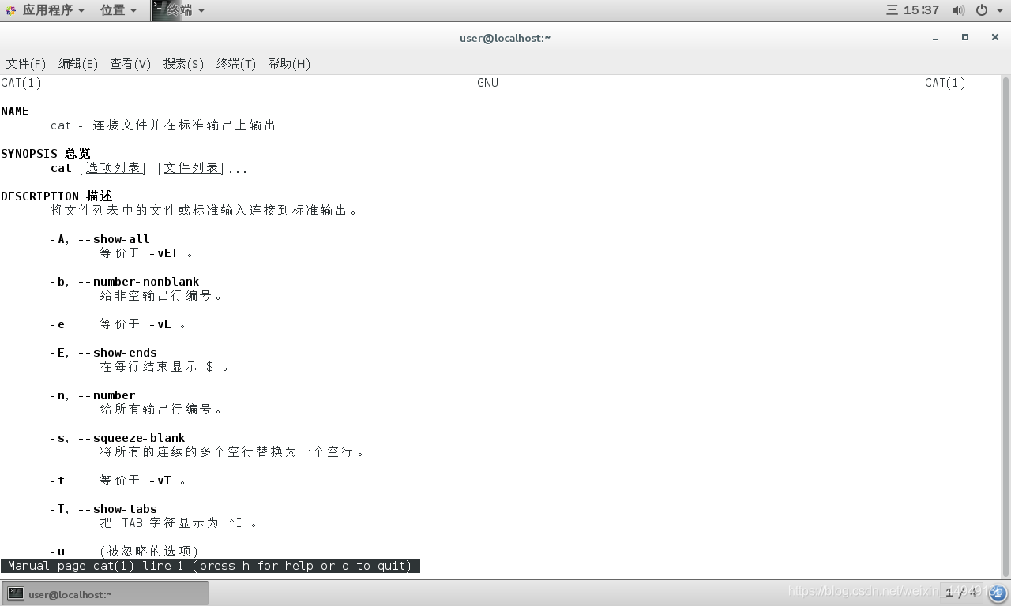Click the line 等价于 -vET
Image resolution: width=1011 pixels, height=606 pixels.
coord(147,253)
